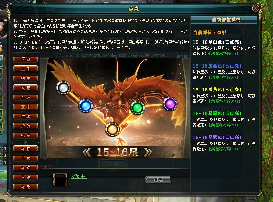Select the 项链 equipment slot tab
The image size is (273, 202).
point(25,59)
